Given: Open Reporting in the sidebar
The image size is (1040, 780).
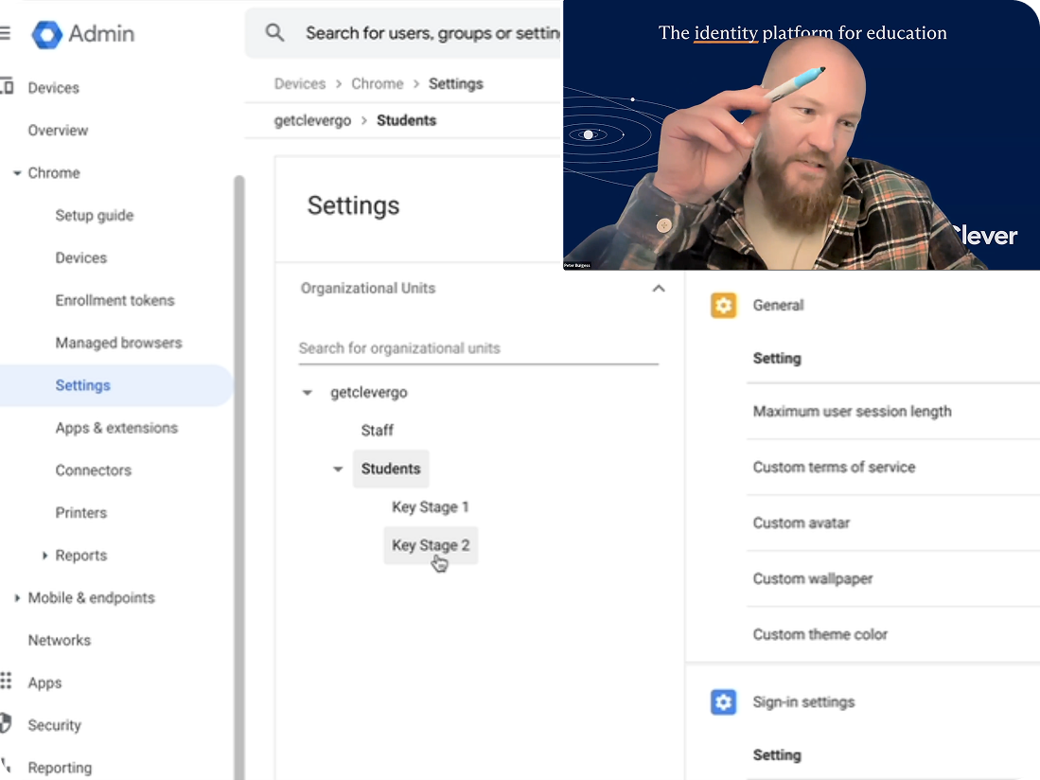Looking at the screenshot, I should (x=60, y=768).
